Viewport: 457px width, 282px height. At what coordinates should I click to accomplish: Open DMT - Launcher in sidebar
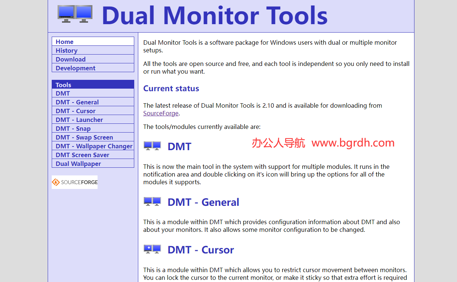tap(93, 119)
